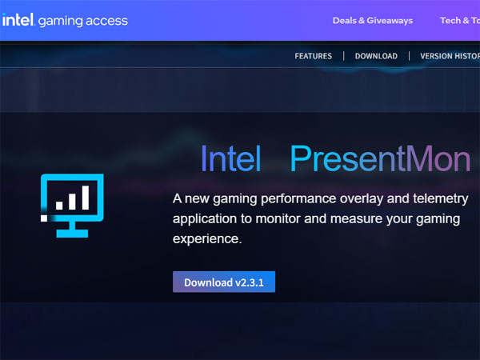Click the Download v2.3.1 button
Viewport: 480px width, 360px height.
[x=224, y=282]
